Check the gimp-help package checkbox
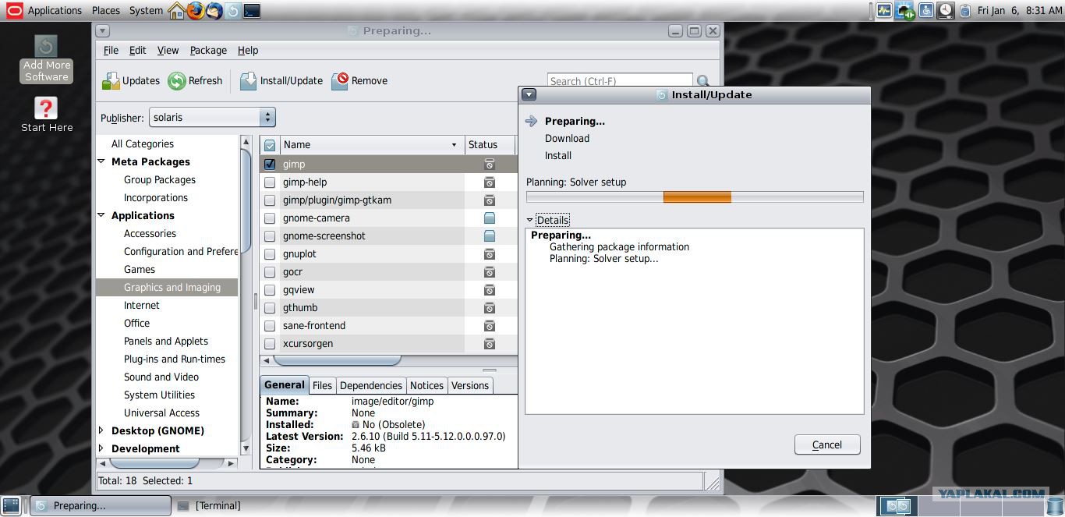The width and height of the screenshot is (1065, 517). [270, 182]
